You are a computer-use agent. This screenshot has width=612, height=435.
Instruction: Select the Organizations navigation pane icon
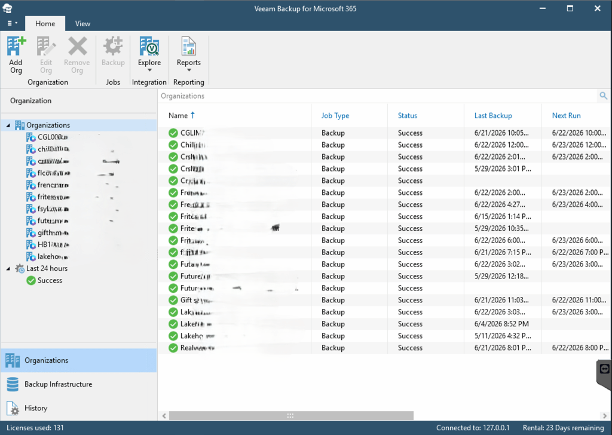tap(13, 360)
